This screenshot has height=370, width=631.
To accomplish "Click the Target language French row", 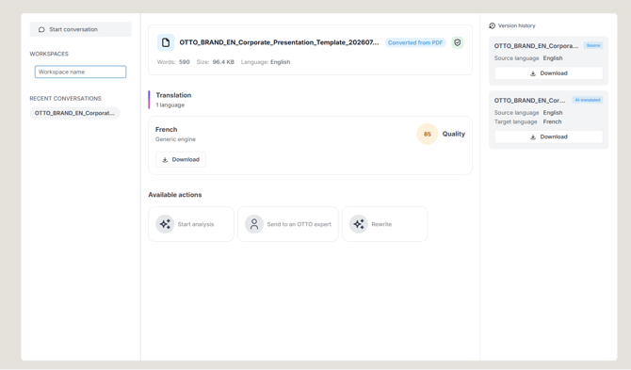I will 528,121.
